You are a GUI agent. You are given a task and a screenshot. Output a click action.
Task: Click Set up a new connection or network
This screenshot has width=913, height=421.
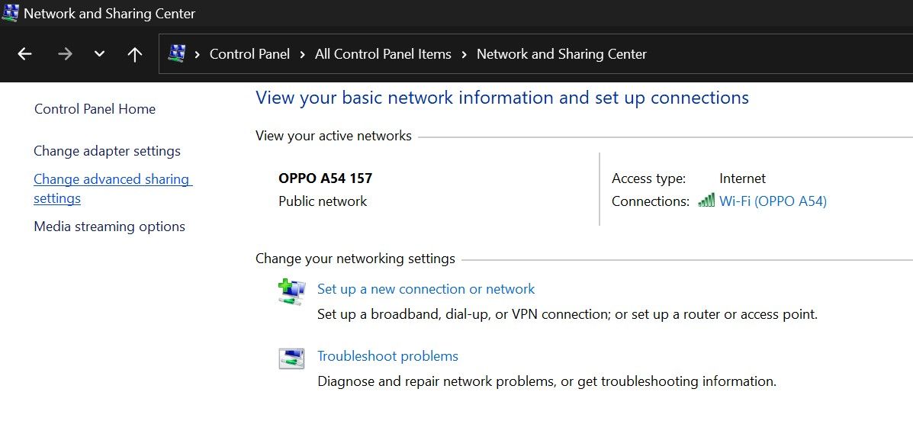click(426, 289)
